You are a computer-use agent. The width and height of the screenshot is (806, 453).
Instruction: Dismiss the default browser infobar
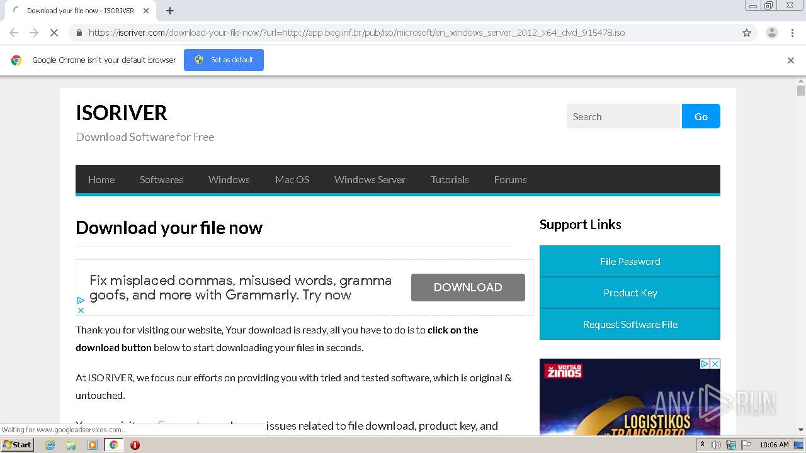click(791, 60)
